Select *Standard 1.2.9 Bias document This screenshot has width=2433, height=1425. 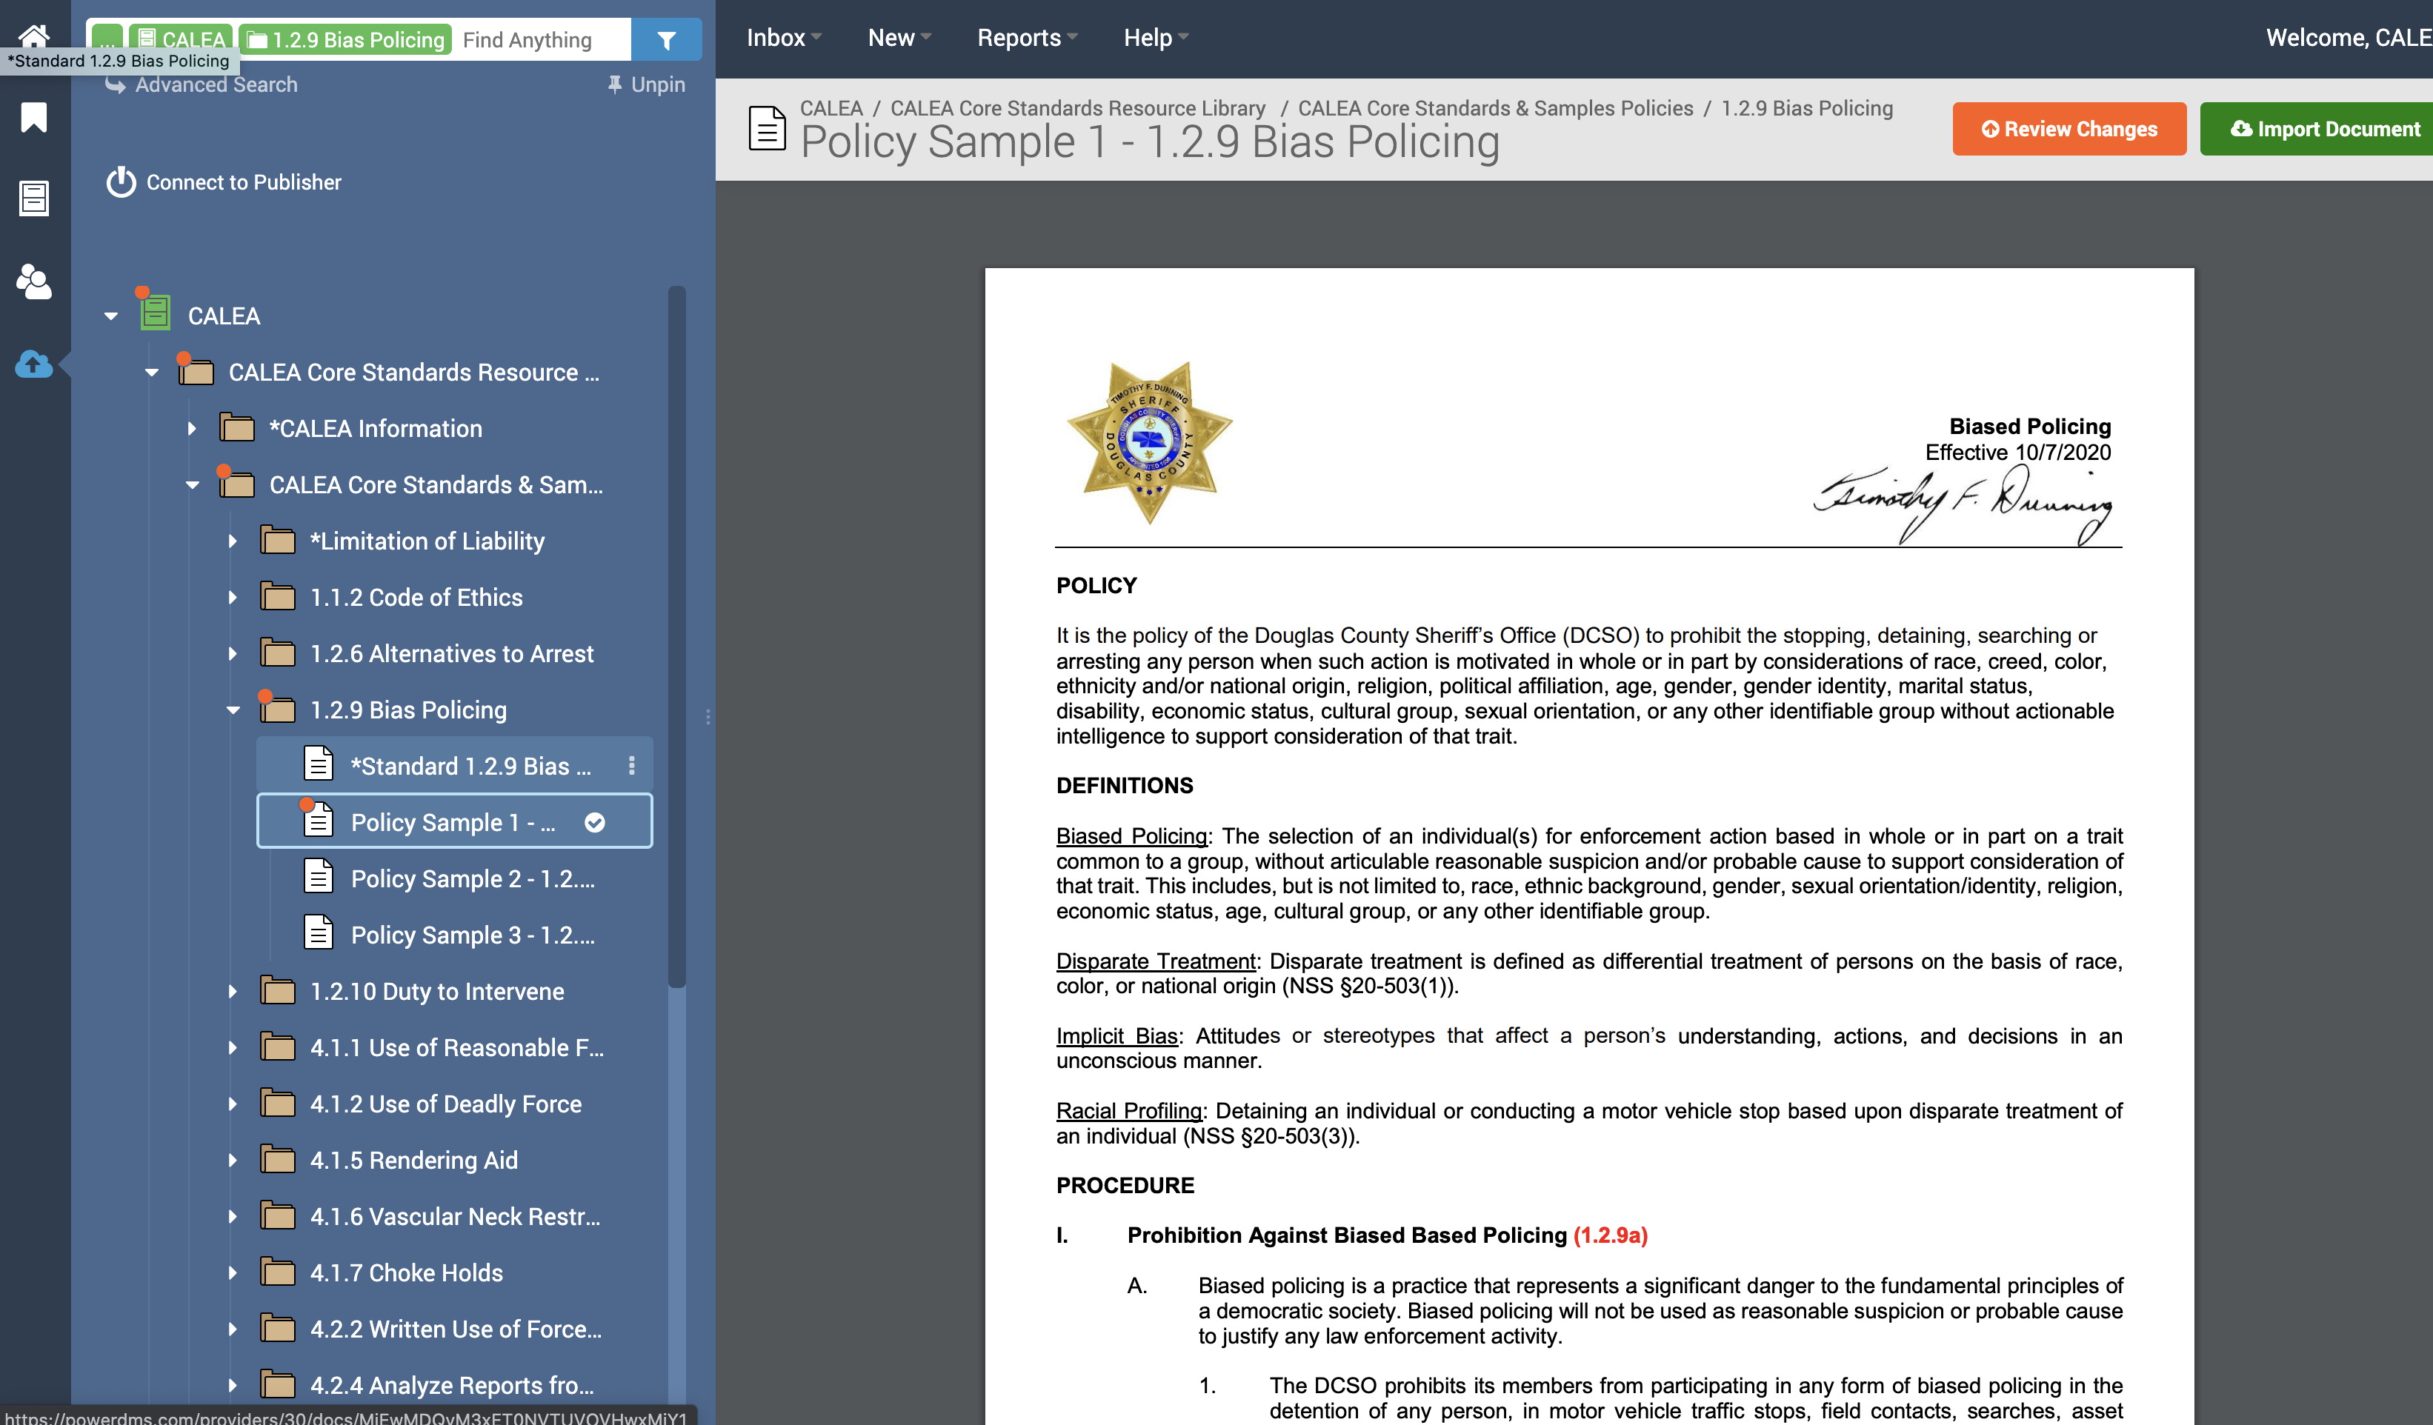(x=455, y=766)
